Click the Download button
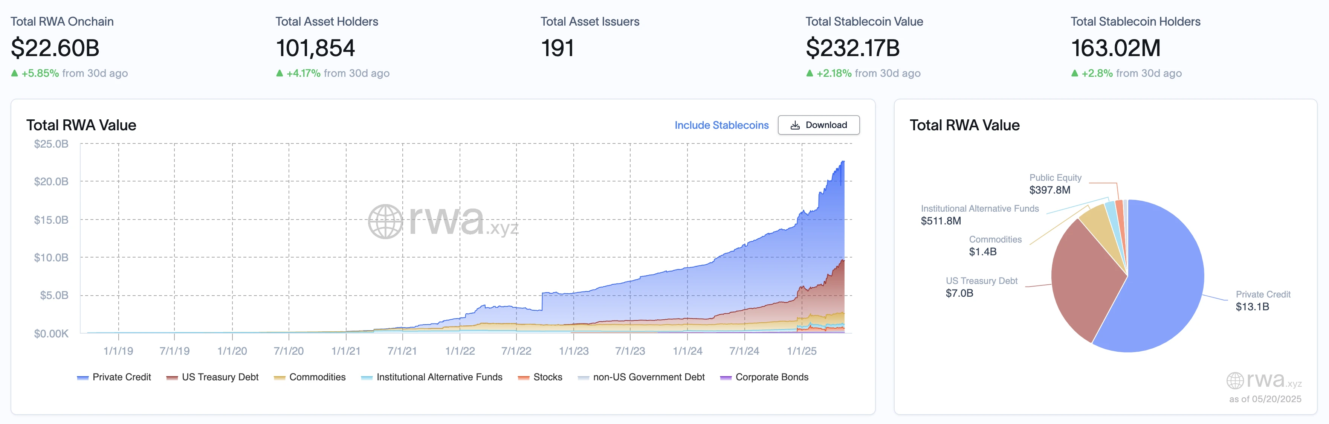The width and height of the screenshot is (1329, 424). [x=818, y=125]
